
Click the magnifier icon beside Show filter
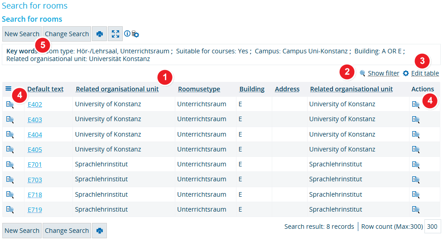click(x=362, y=73)
